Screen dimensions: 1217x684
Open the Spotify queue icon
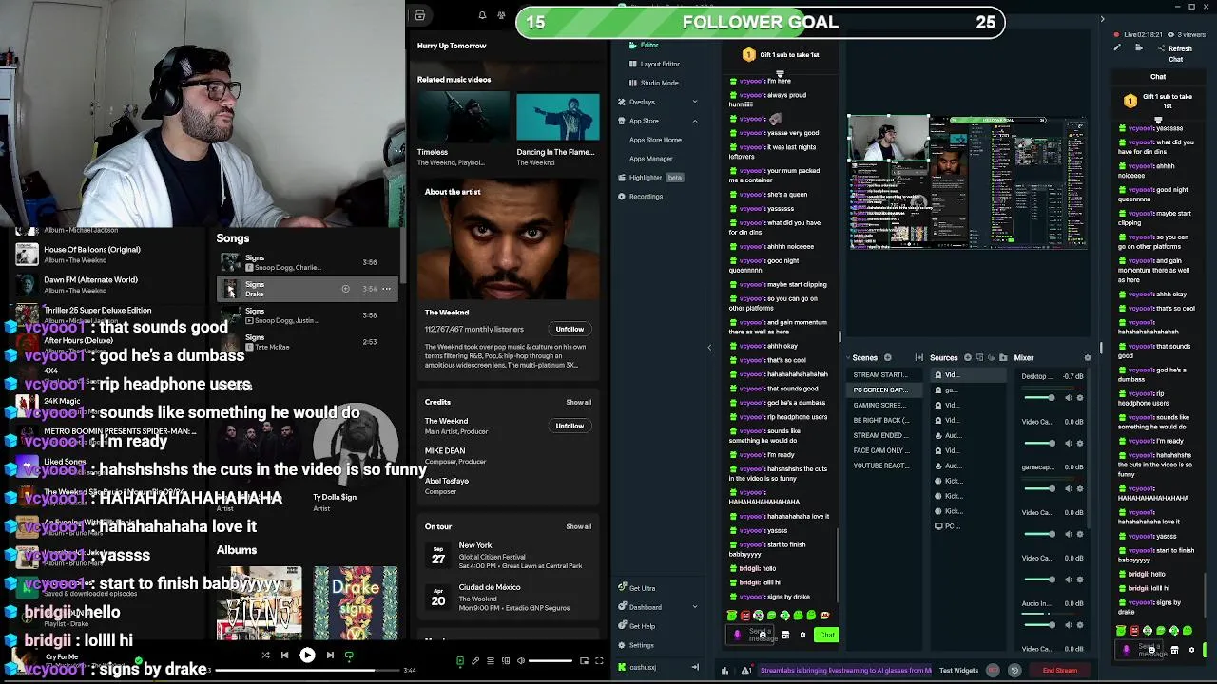click(491, 661)
